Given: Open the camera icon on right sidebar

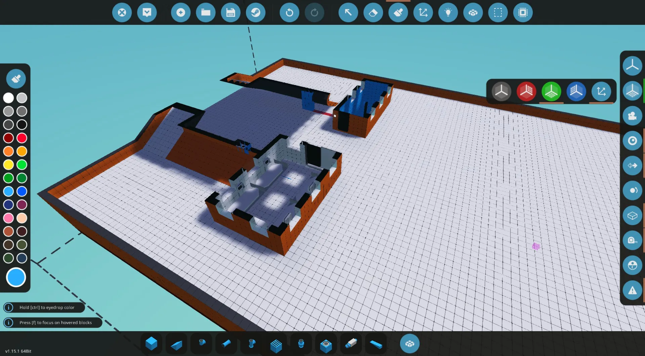Looking at the screenshot, I should 632,116.
